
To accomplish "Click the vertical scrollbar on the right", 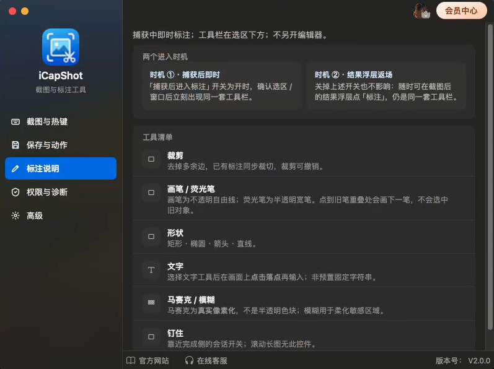I will point(490,177).
